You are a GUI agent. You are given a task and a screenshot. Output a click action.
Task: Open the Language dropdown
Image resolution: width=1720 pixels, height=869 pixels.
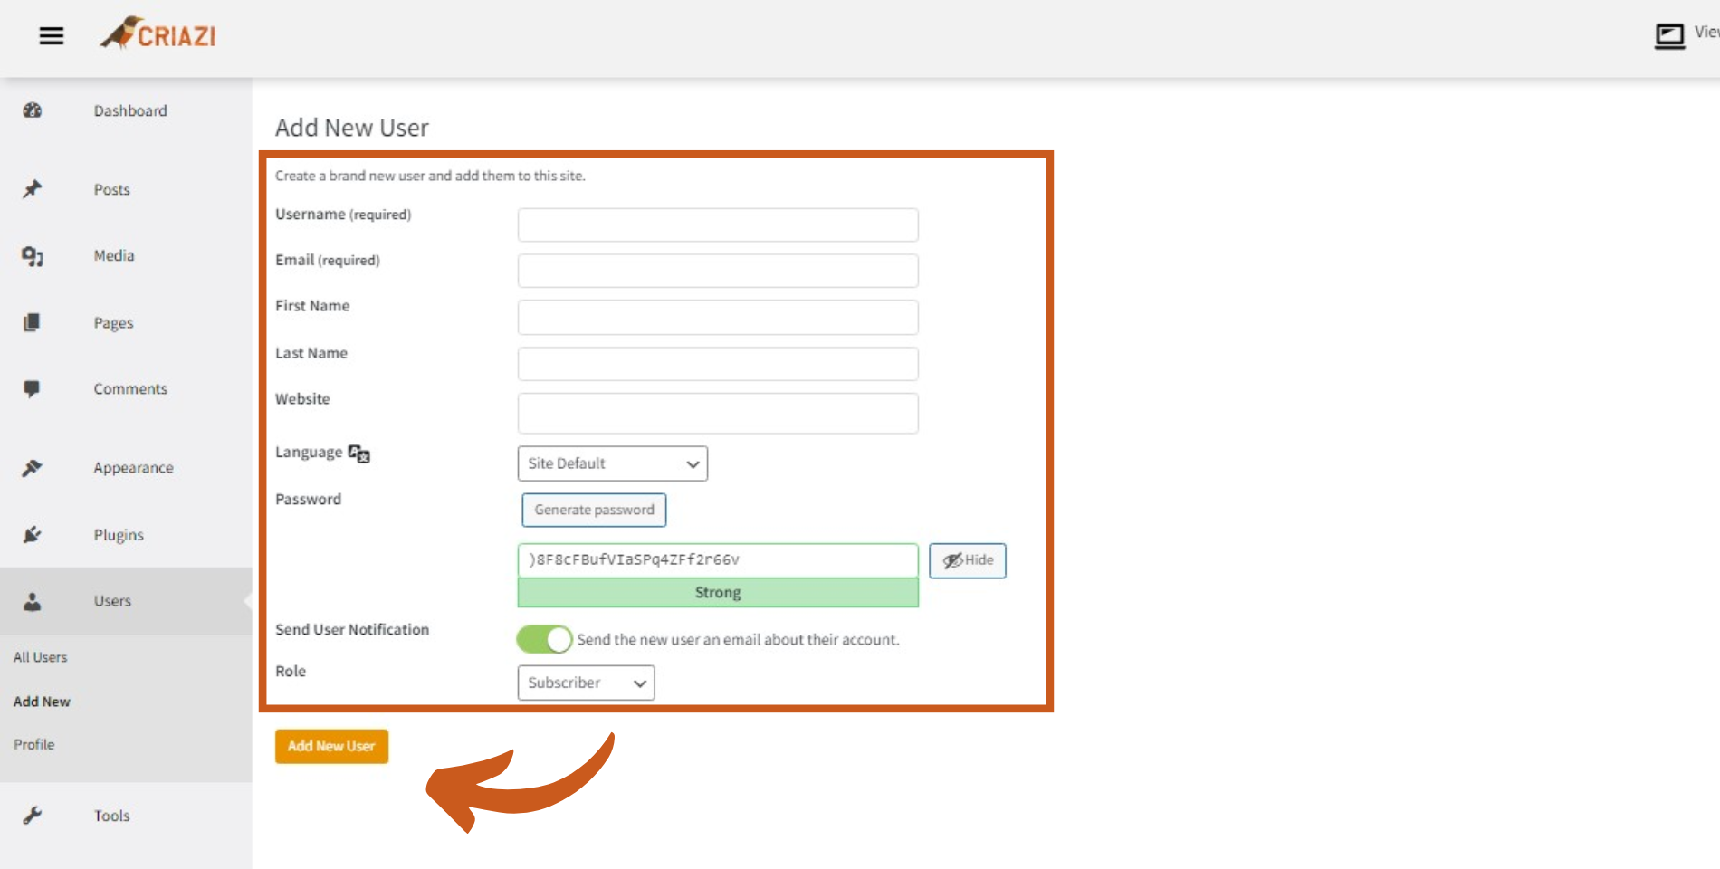pyautogui.click(x=612, y=463)
